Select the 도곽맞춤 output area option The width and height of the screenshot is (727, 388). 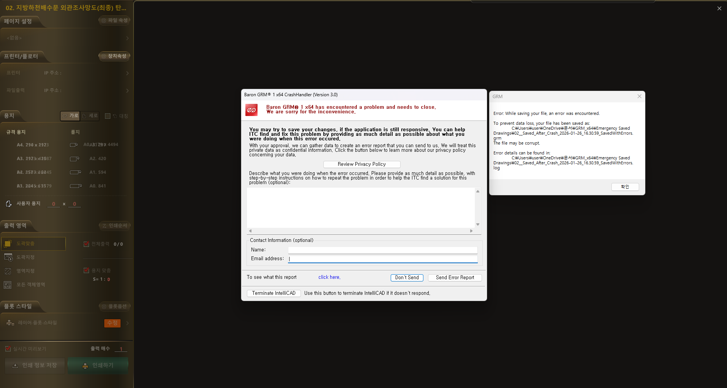click(33, 244)
